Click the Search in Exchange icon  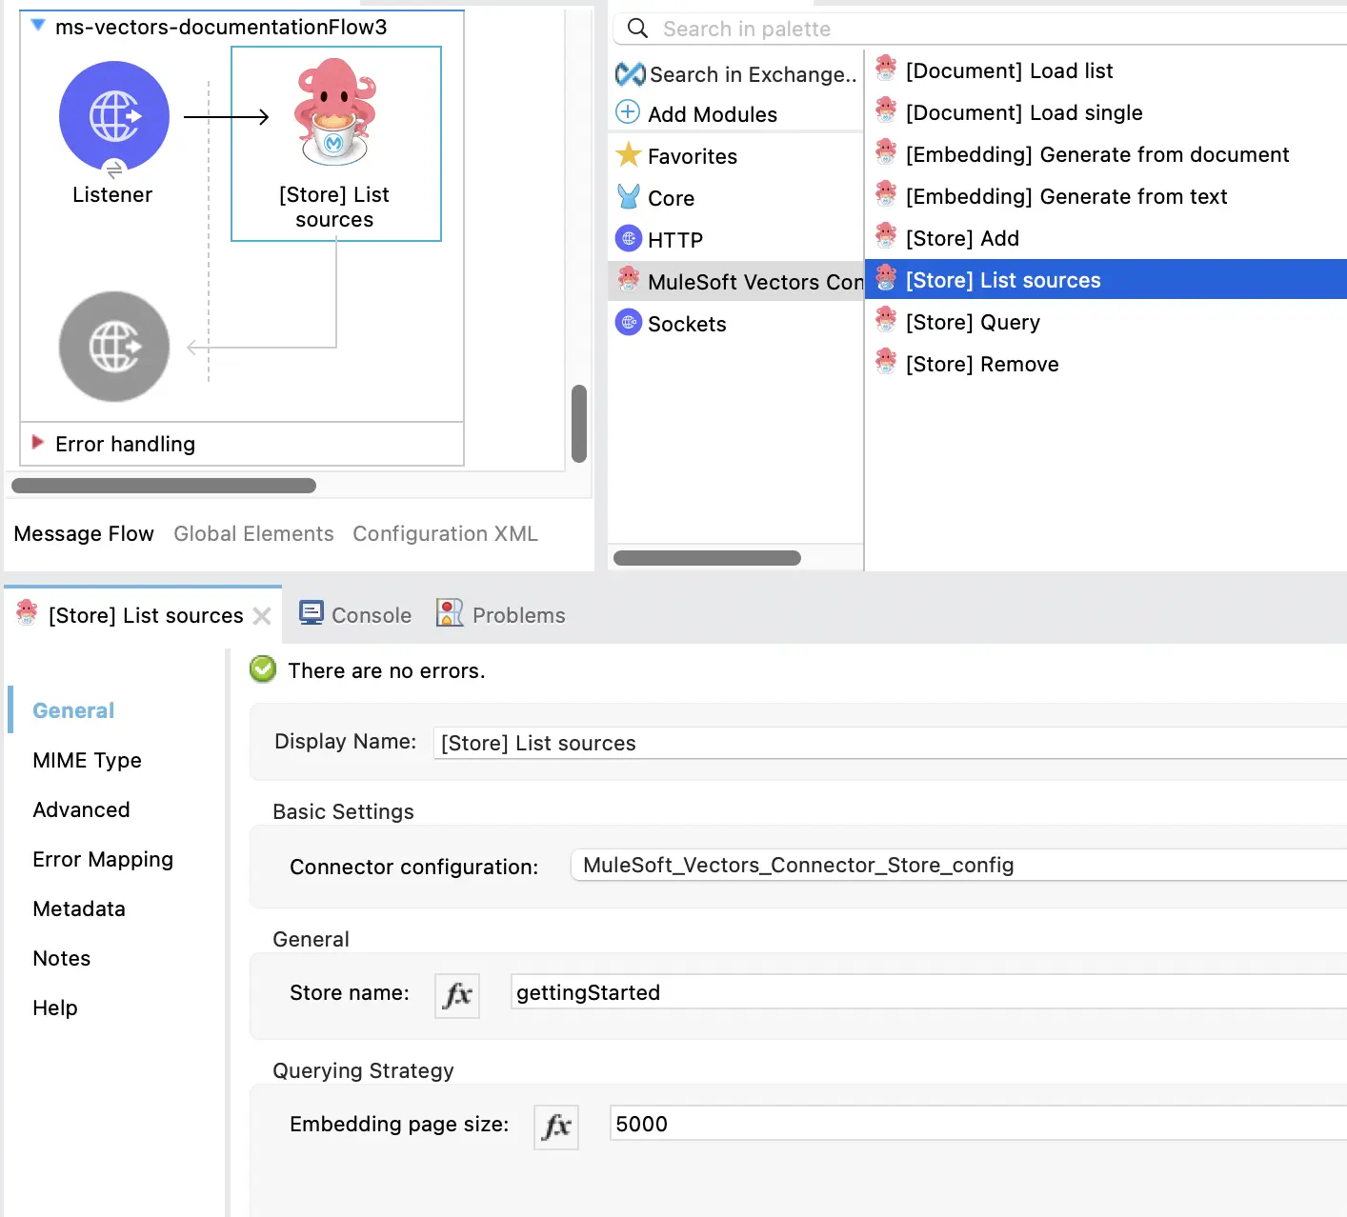[630, 74]
